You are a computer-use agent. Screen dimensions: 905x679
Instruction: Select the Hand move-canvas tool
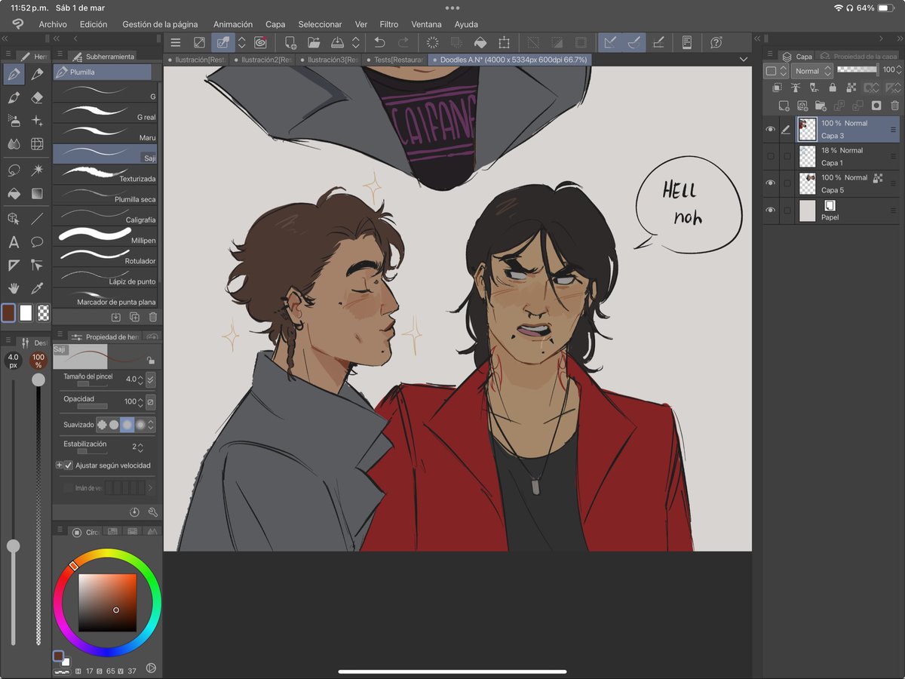pyautogui.click(x=14, y=288)
